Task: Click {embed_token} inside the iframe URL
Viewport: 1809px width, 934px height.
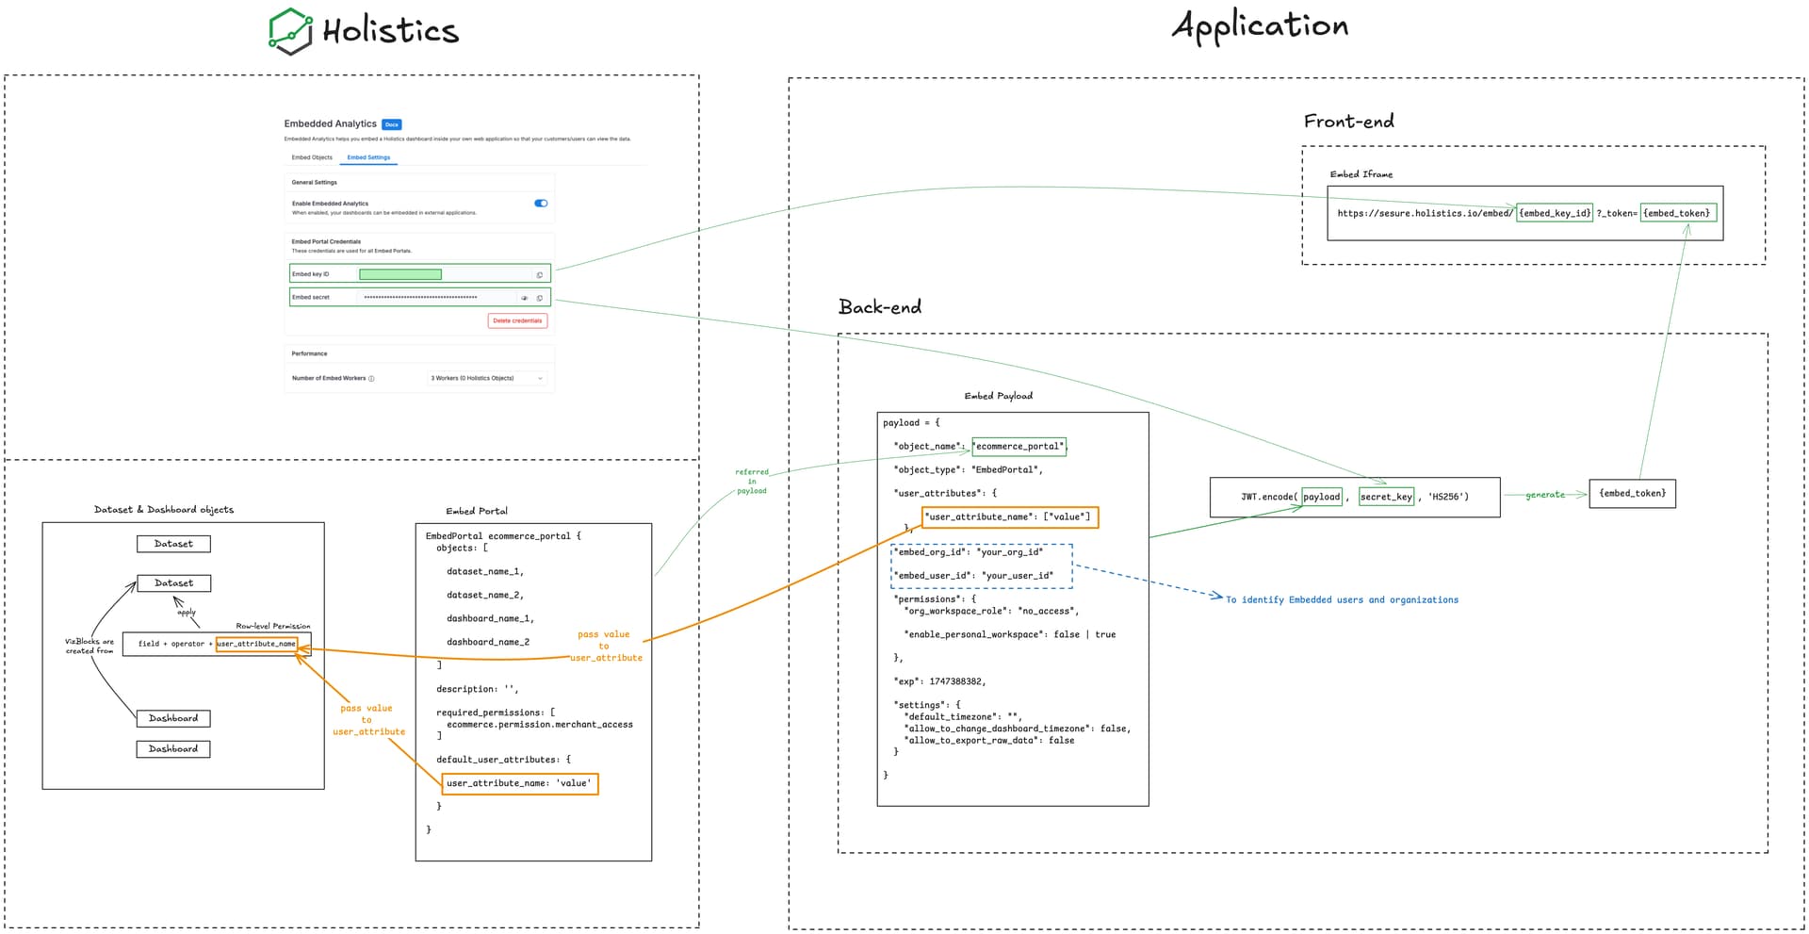Action: [x=1676, y=213]
